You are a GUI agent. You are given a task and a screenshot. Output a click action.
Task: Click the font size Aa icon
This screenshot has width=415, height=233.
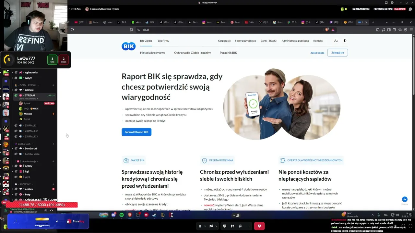click(336, 41)
